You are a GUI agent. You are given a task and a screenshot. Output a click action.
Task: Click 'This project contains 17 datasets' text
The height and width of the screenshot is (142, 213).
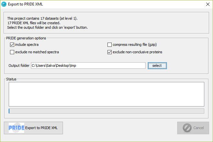coord(33,18)
